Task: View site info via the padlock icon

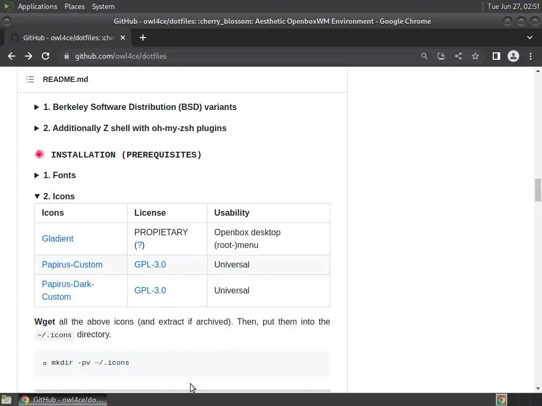Action: [66, 56]
